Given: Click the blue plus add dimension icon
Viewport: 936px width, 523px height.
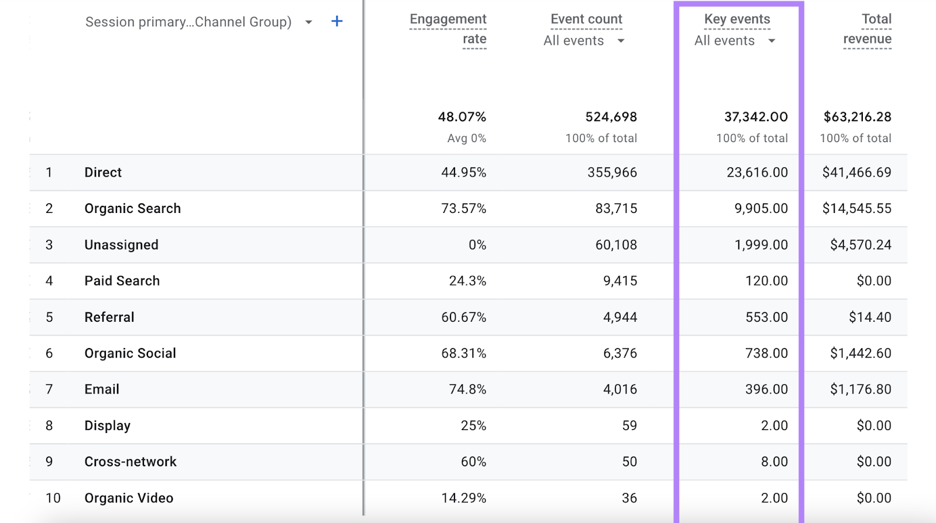Looking at the screenshot, I should [x=337, y=22].
